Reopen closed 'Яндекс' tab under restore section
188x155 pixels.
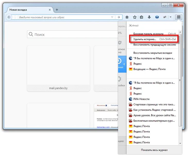click(152, 64)
